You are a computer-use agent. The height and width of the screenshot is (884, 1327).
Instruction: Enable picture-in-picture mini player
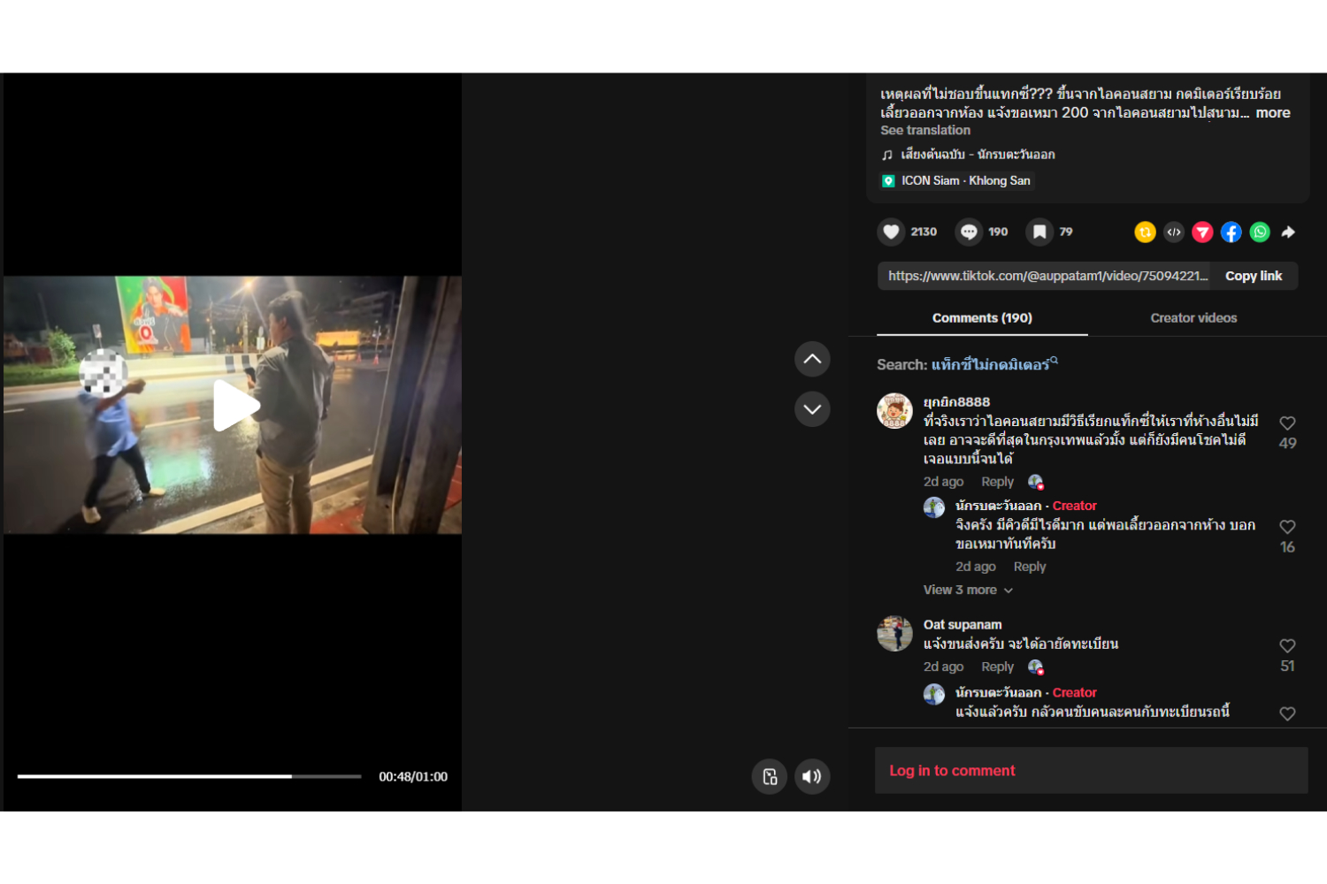pos(770,776)
